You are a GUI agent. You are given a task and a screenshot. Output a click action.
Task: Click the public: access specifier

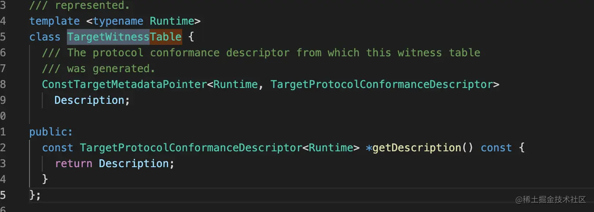click(51, 132)
